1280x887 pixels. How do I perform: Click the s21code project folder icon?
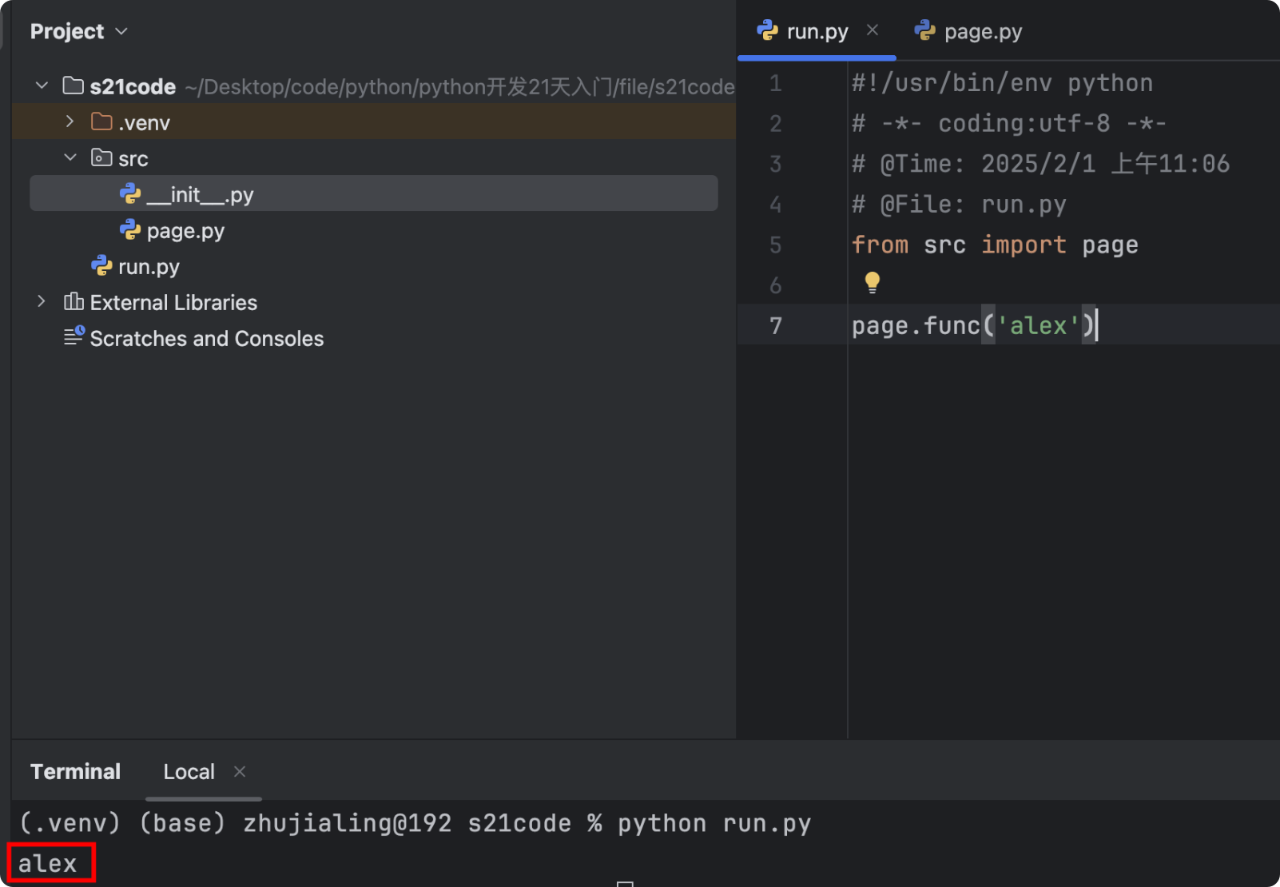(73, 86)
